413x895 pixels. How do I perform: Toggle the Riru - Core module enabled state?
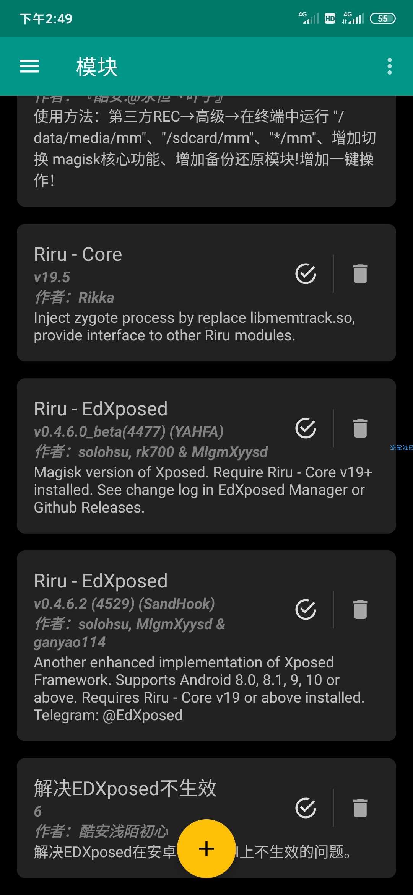coord(306,273)
